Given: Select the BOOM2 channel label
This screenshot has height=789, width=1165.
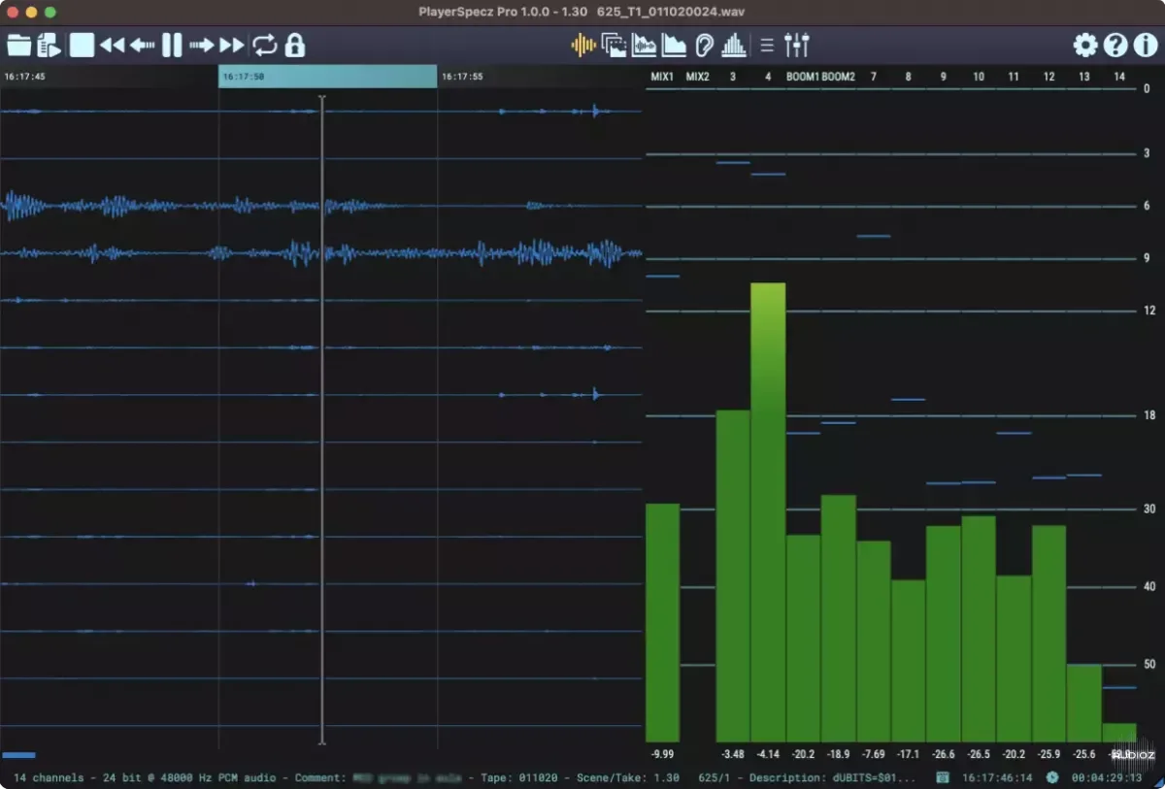Looking at the screenshot, I should (839, 76).
